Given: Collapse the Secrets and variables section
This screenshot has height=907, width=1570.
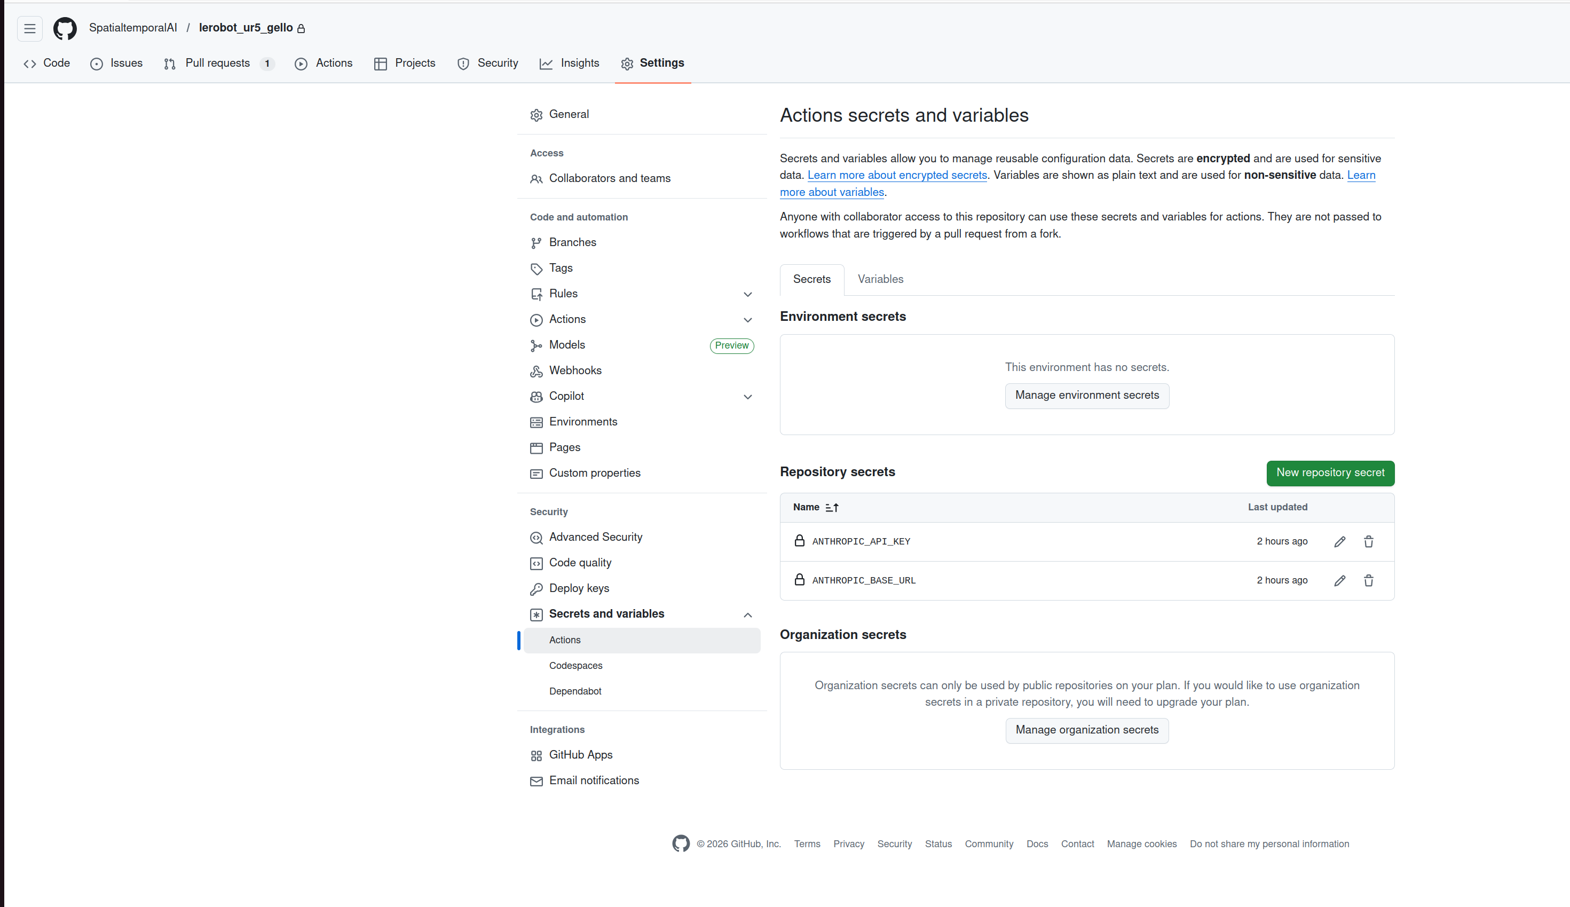Looking at the screenshot, I should pyautogui.click(x=747, y=615).
